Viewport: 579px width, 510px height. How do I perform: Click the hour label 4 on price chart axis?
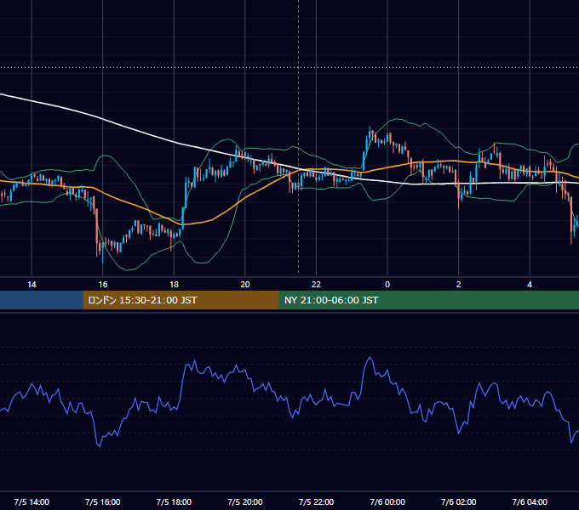530,285
